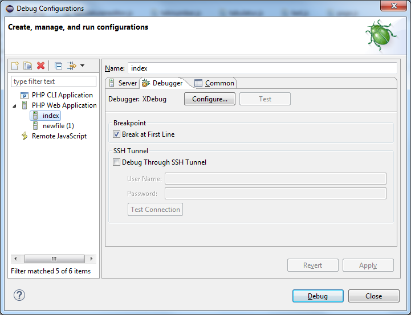Select the PHP CLI Application entry
This screenshot has height=315, width=411.
(x=62, y=95)
